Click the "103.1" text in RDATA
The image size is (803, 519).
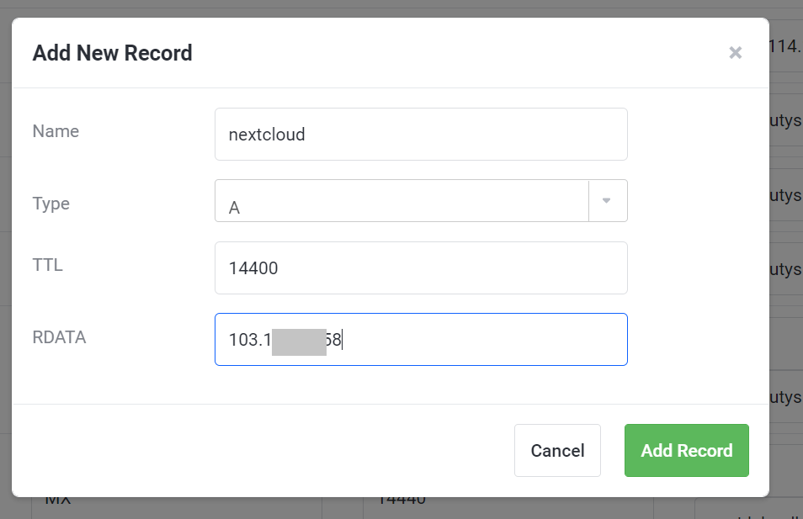coord(249,341)
